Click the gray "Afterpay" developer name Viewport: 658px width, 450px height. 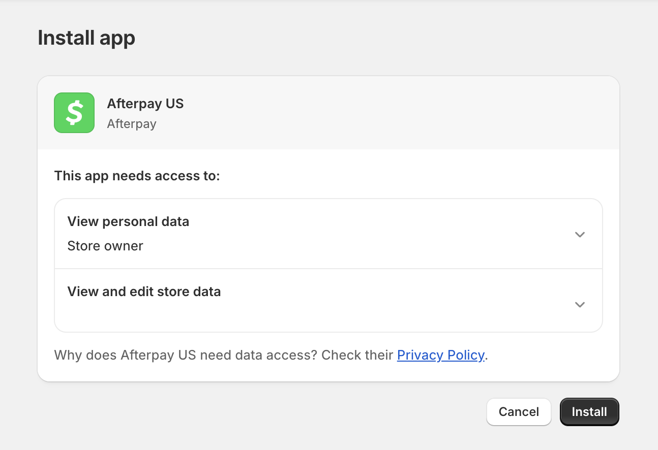tap(132, 124)
